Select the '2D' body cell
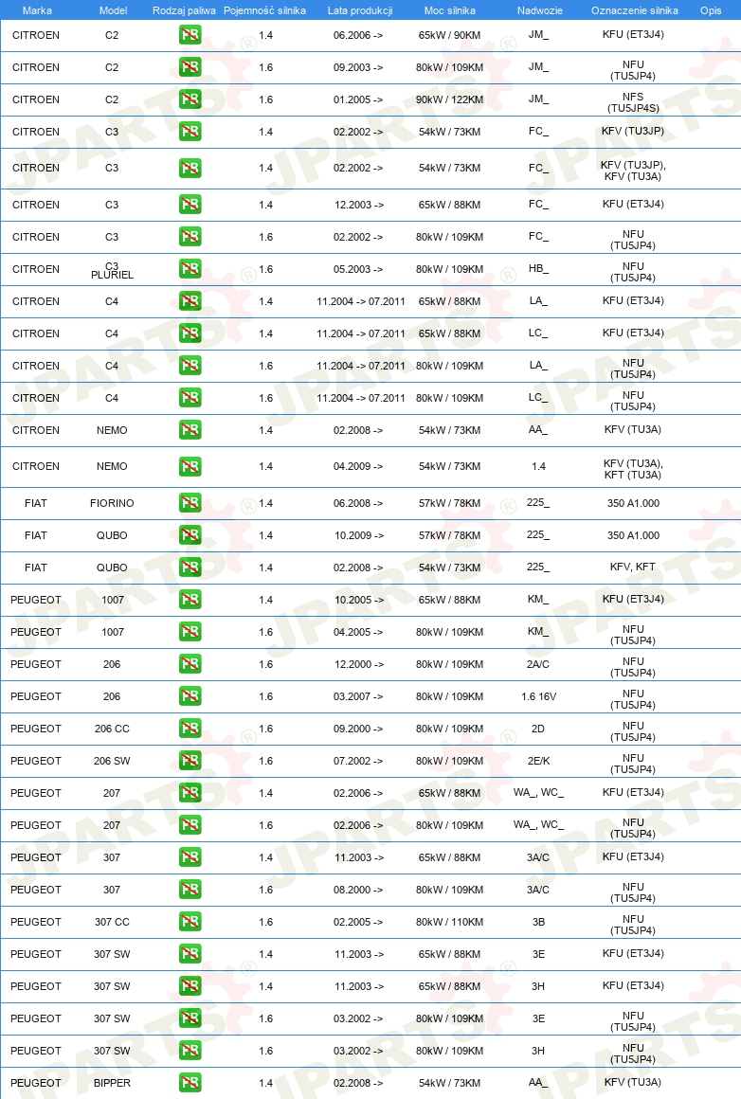The width and height of the screenshot is (741, 1099). 538,729
